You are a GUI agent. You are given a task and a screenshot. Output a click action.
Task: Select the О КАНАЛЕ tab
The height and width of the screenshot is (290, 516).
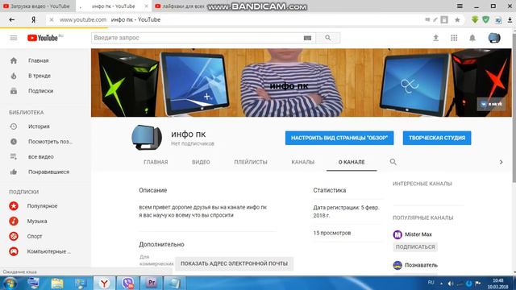(x=352, y=162)
